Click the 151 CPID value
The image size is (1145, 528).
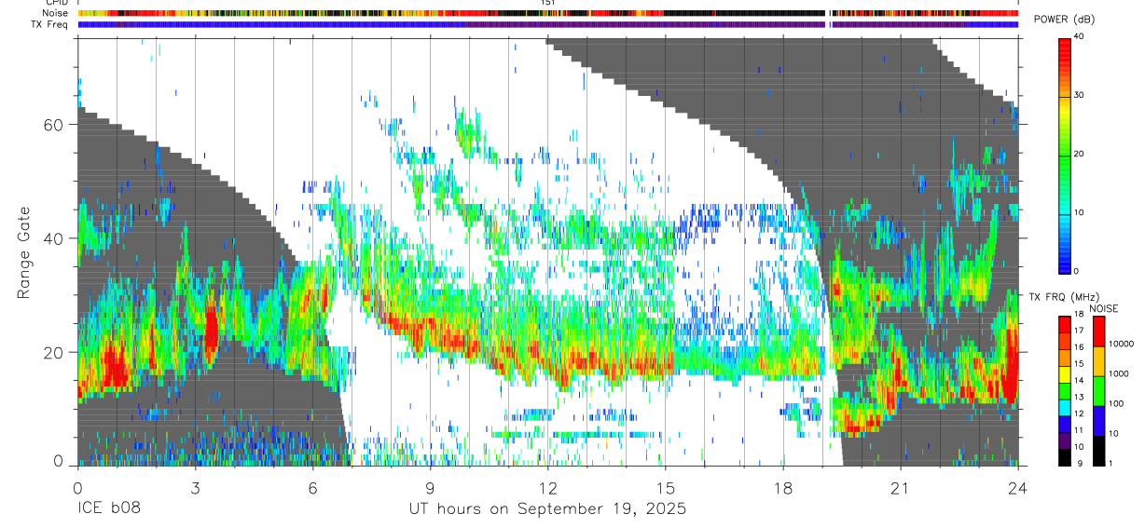pos(547,3)
